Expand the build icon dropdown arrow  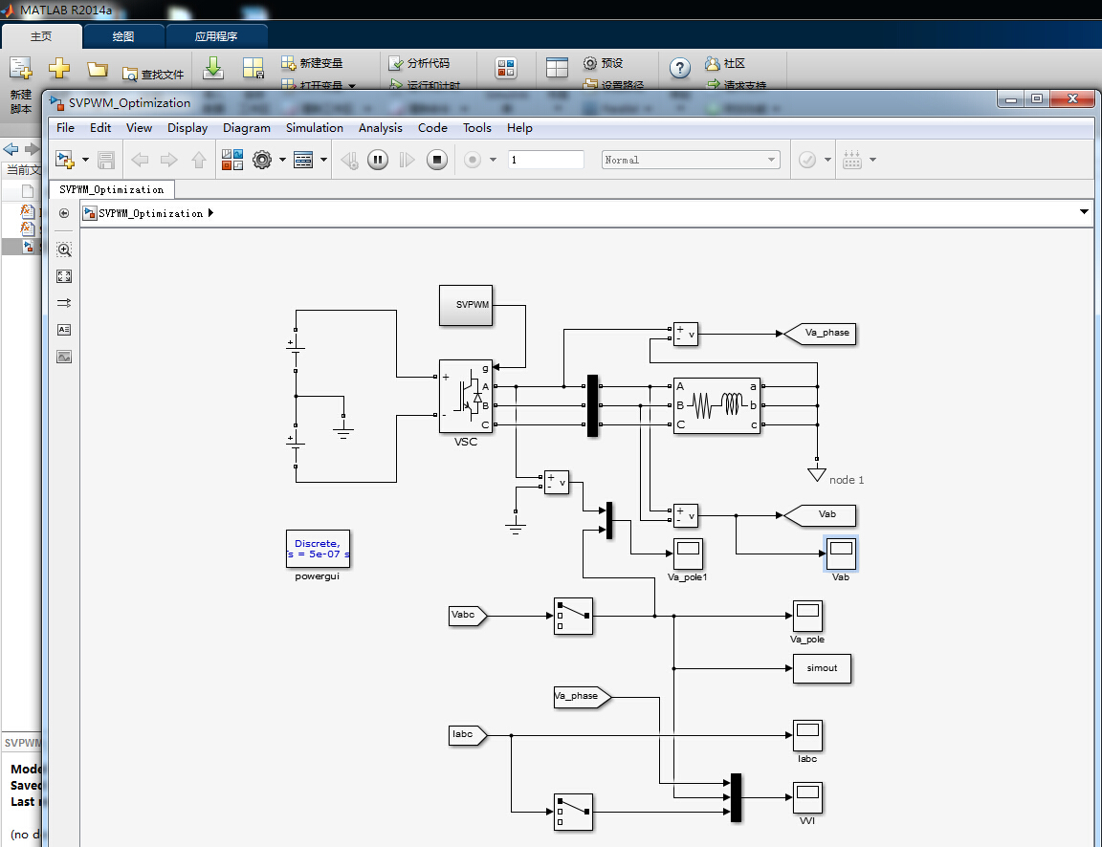(x=872, y=160)
